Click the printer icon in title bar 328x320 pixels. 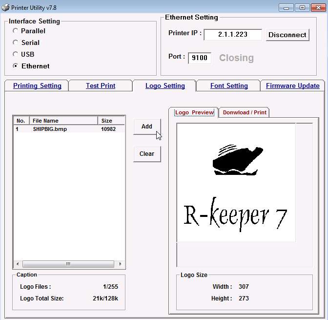(x=5, y=7)
